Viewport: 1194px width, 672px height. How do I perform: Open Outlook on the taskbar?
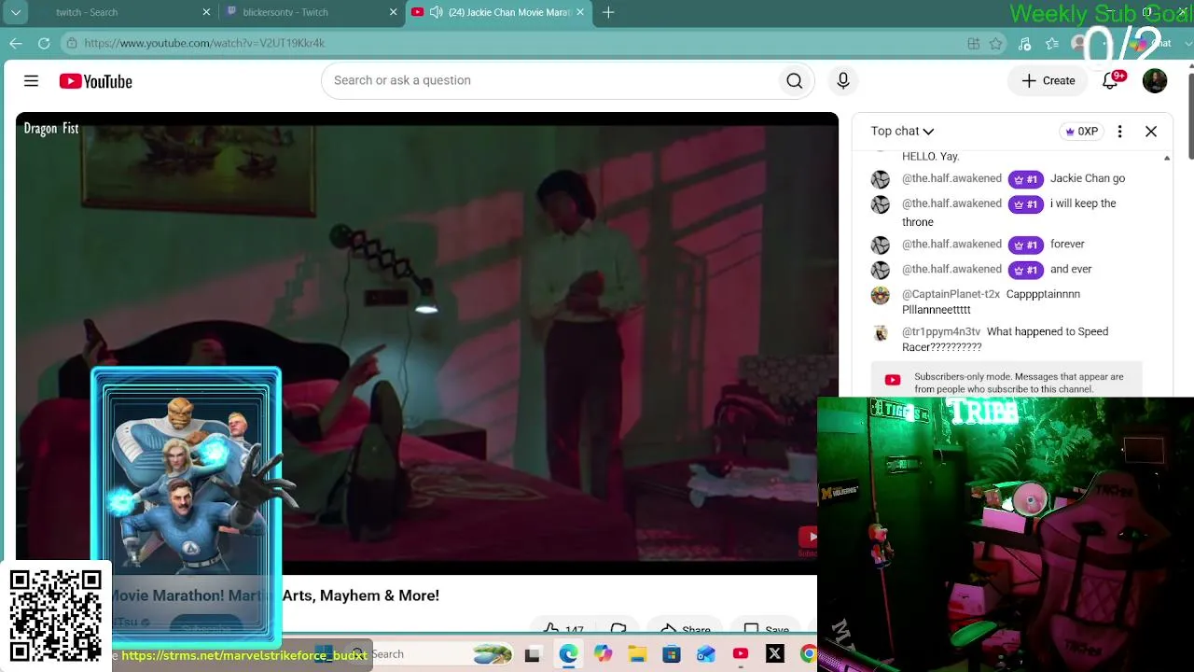point(706,654)
